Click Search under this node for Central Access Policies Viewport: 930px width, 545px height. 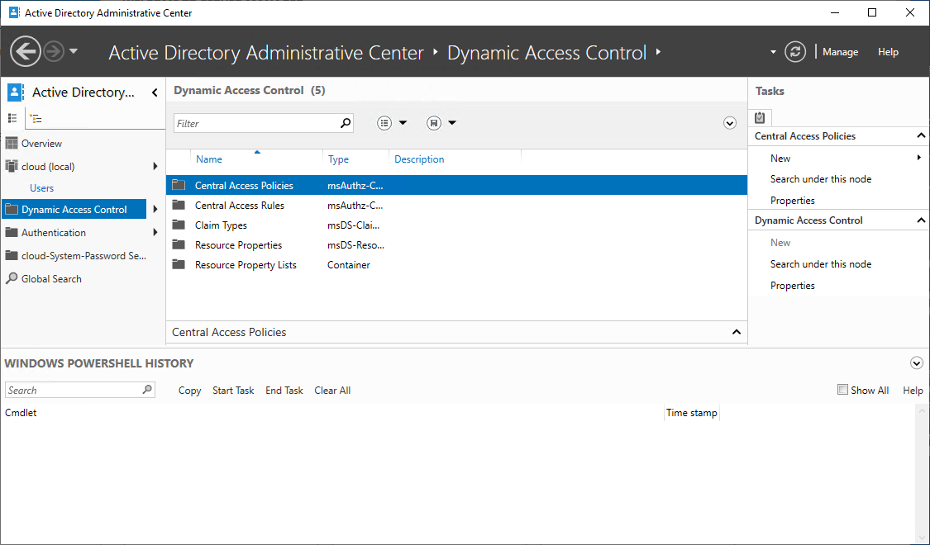(821, 179)
